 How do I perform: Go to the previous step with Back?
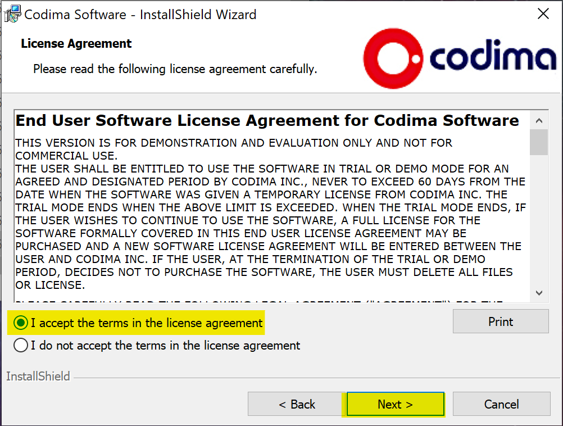(x=296, y=404)
